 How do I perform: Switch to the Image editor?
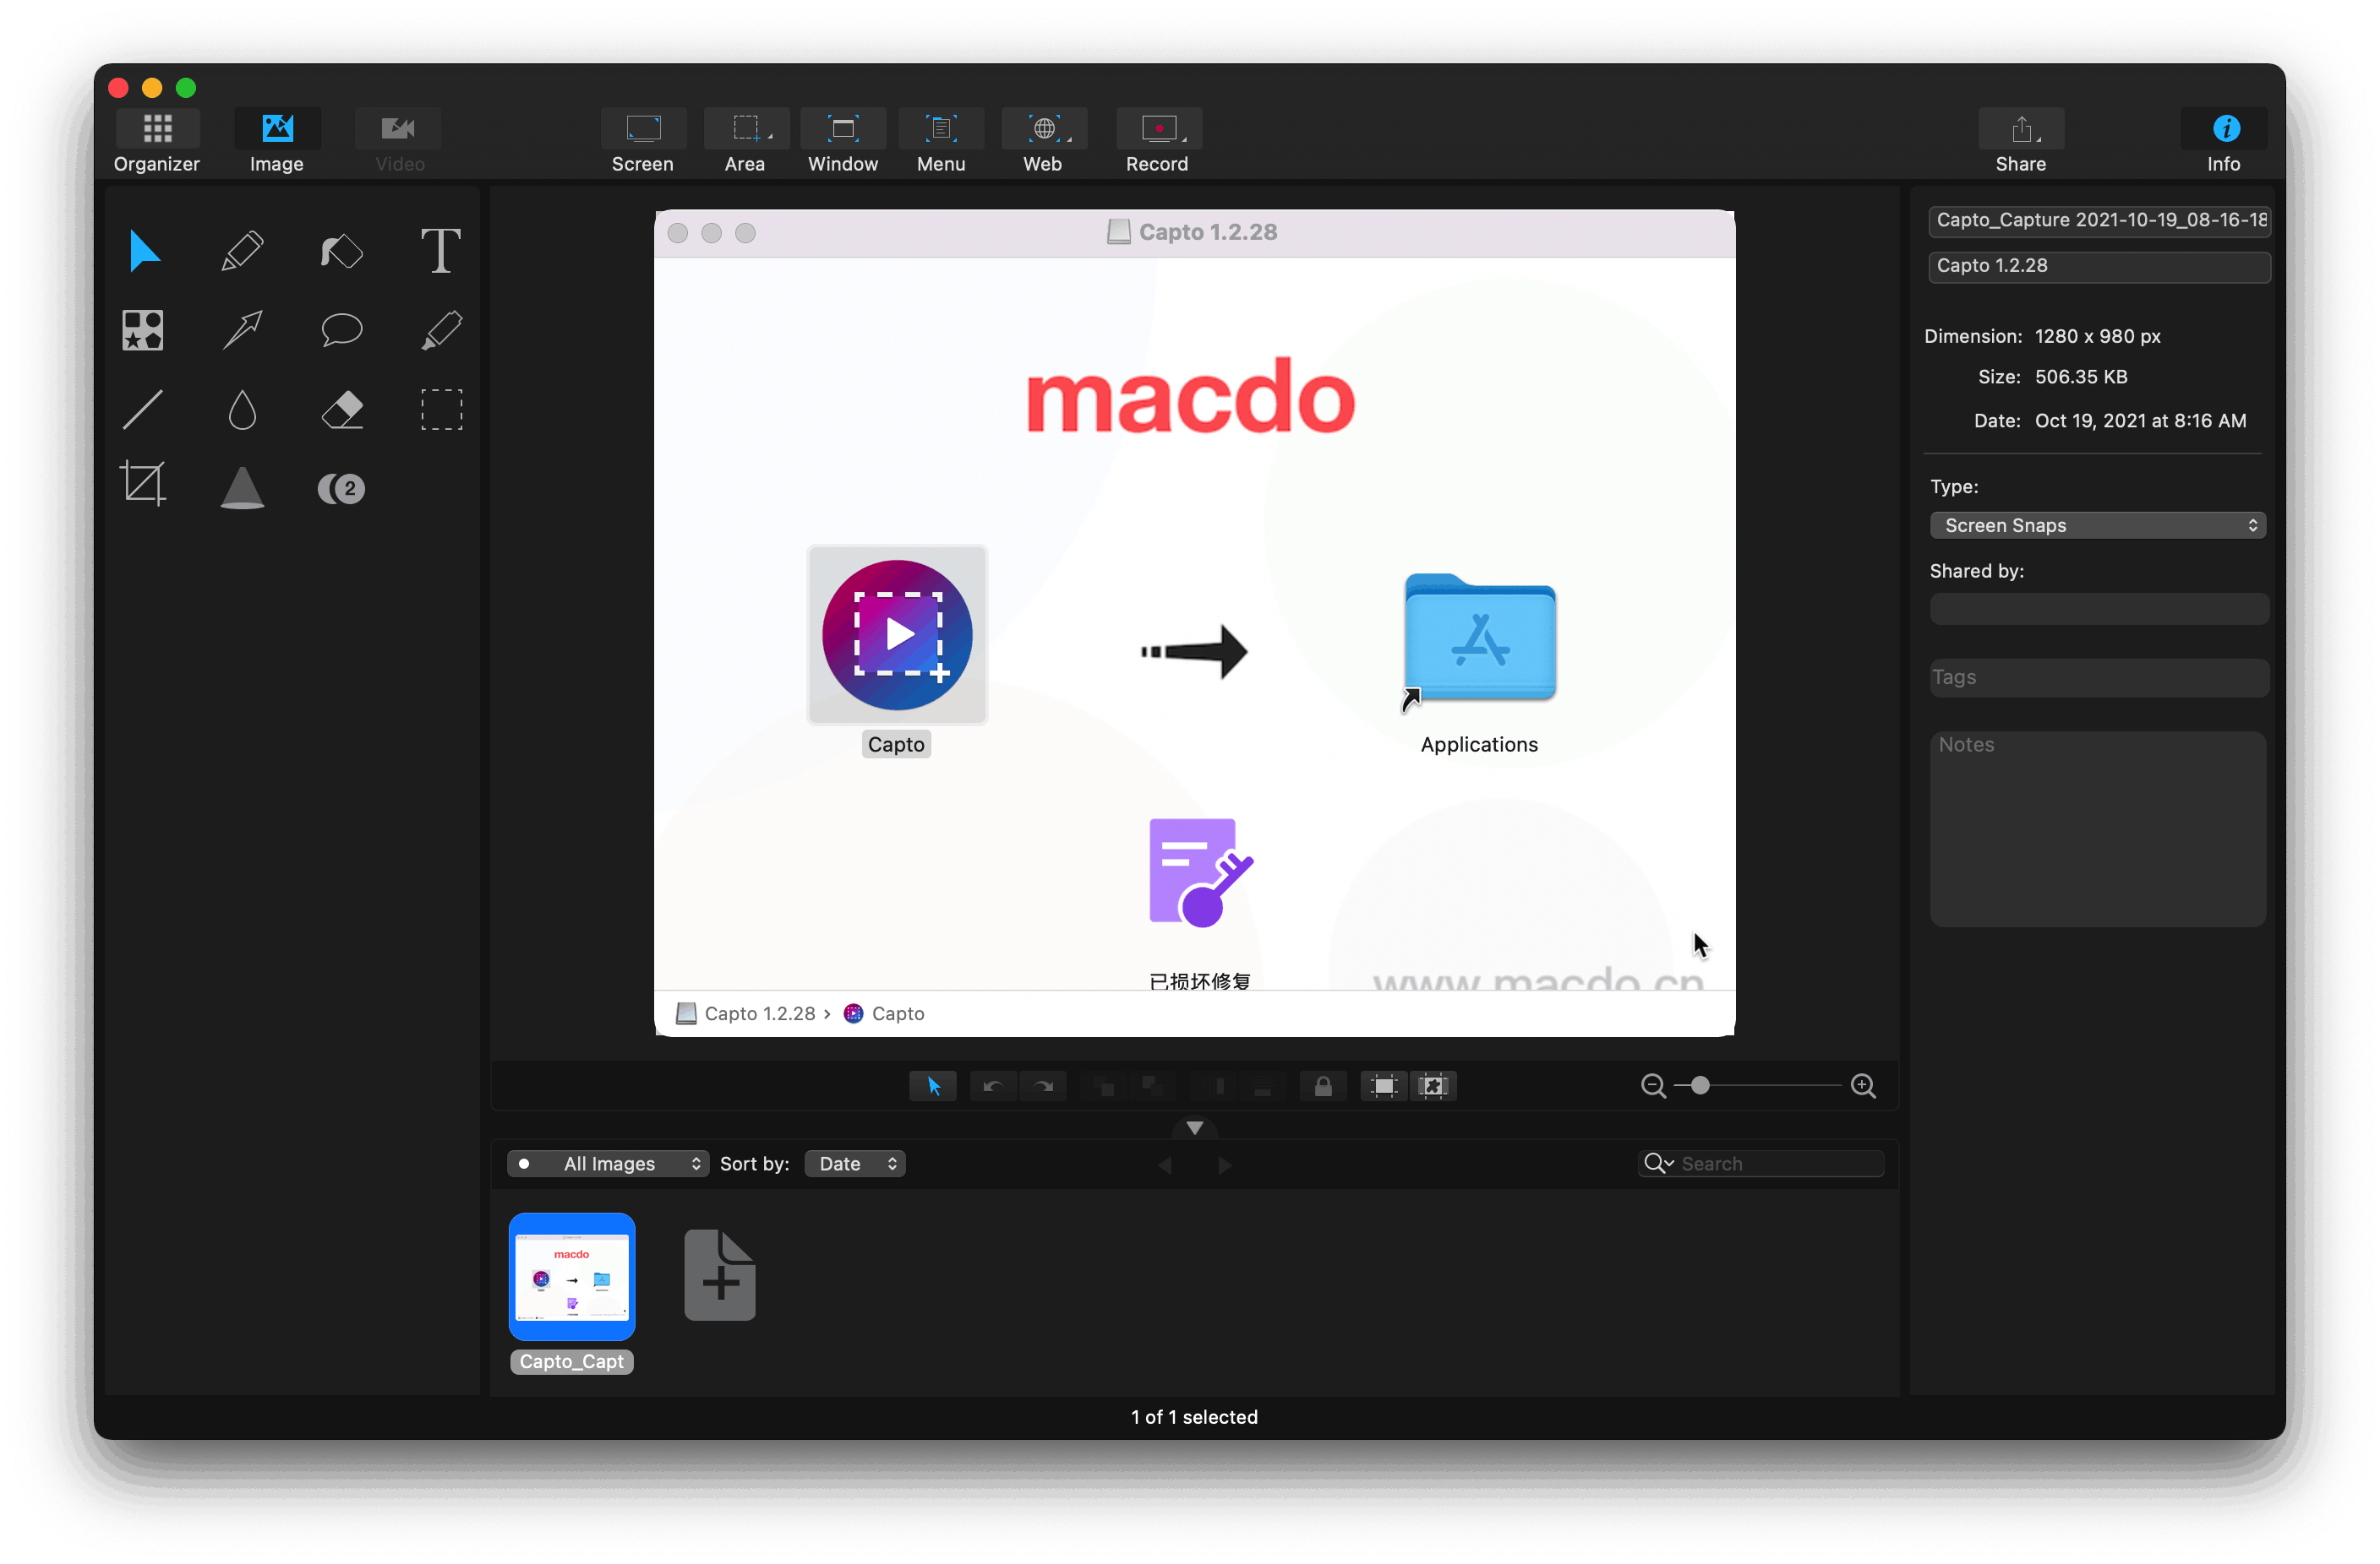coord(277,141)
